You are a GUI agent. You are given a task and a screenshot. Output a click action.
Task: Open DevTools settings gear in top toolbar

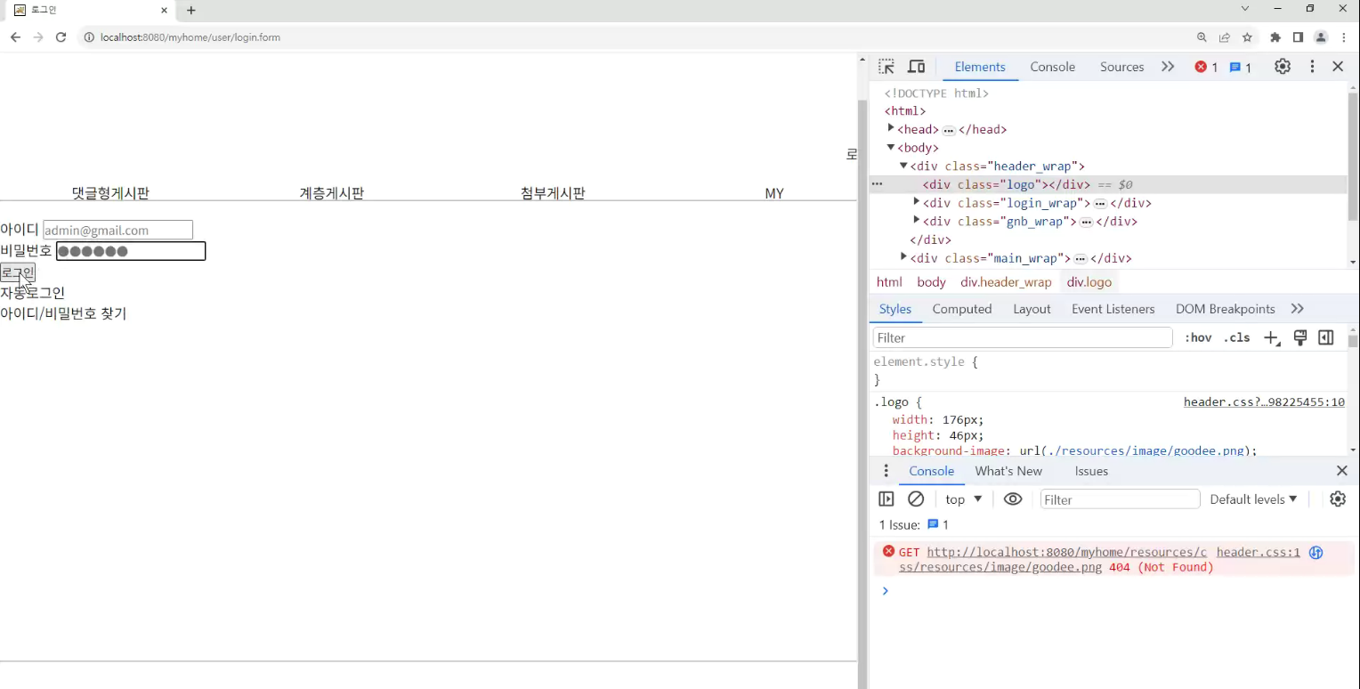pyautogui.click(x=1283, y=67)
